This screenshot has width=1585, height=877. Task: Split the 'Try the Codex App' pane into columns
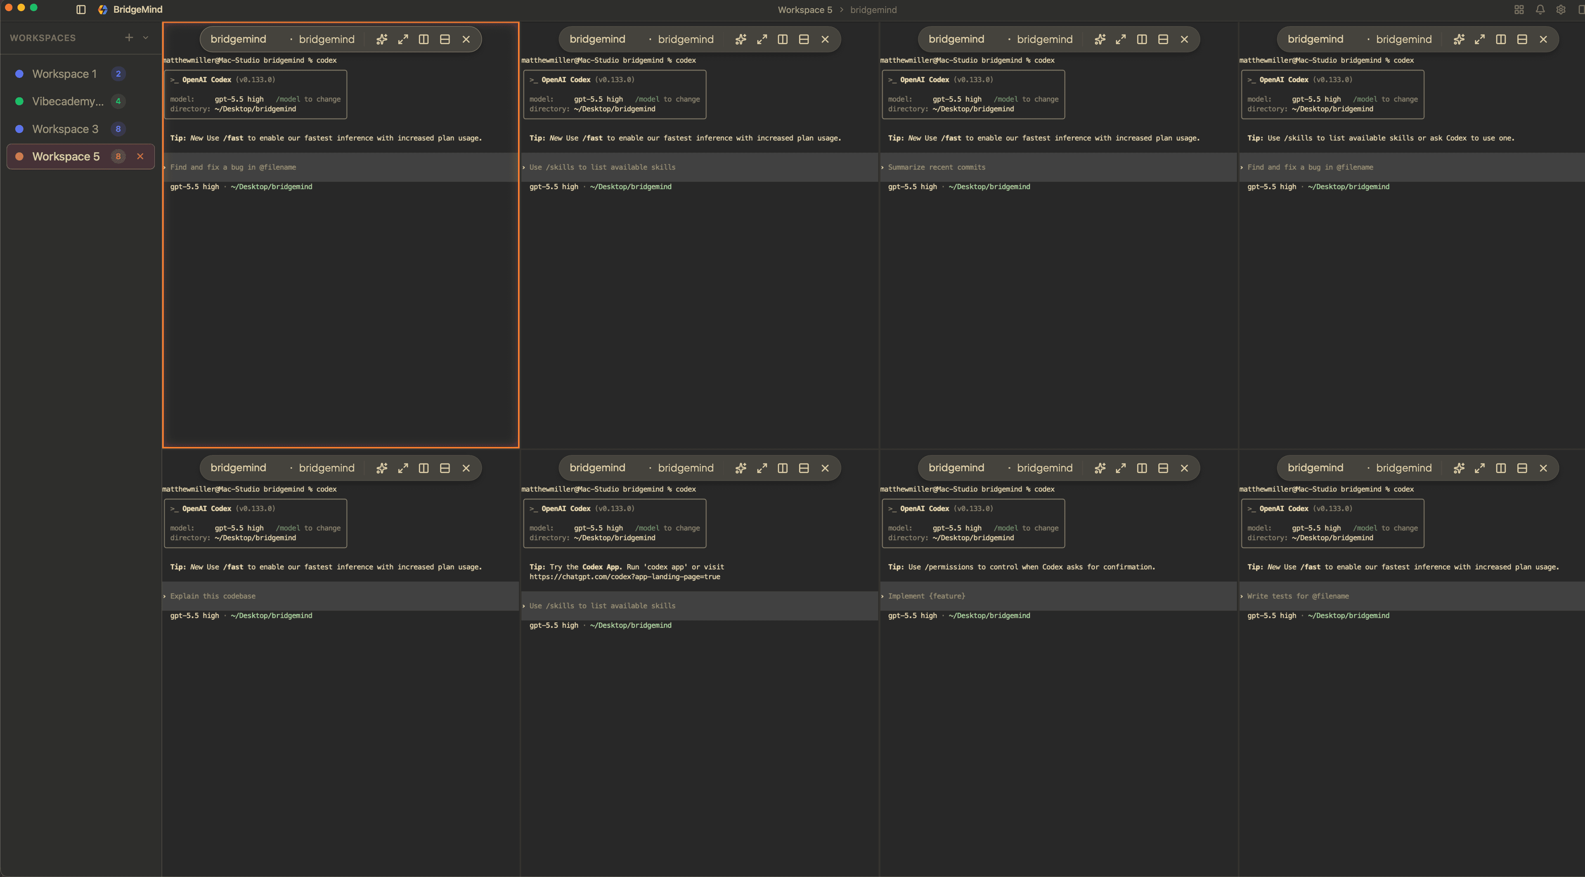point(783,468)
